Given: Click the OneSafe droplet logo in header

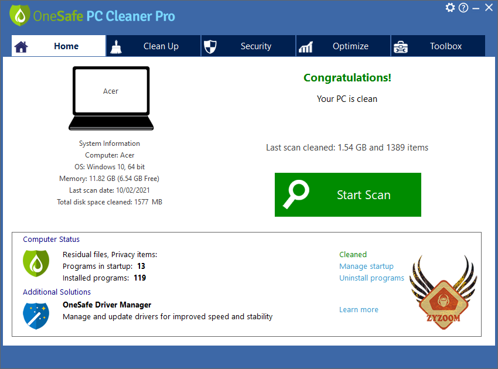Looking at the screenshot, I should click(20, 15).
